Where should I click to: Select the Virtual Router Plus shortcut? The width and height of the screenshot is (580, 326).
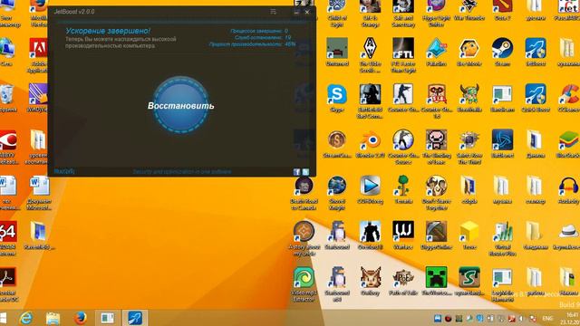(x=502, y=238)
